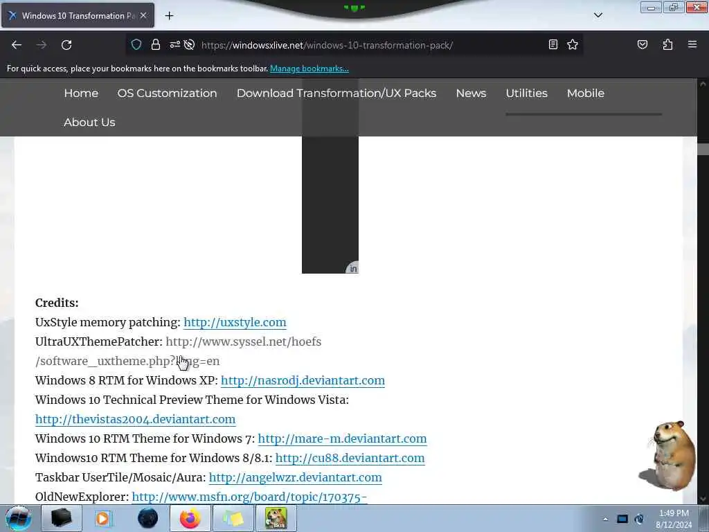
Task: Open the black box taskbar icon
Action: click(62, 518)
